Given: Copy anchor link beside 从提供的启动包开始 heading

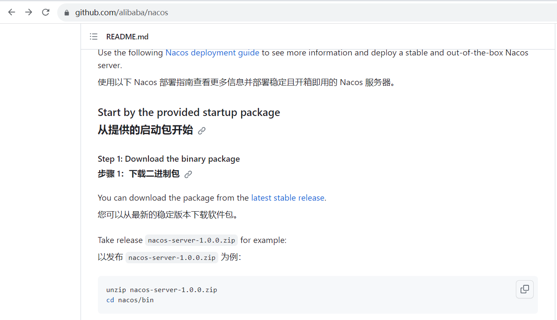Looking at the screenshot, I should pos(202,130).
